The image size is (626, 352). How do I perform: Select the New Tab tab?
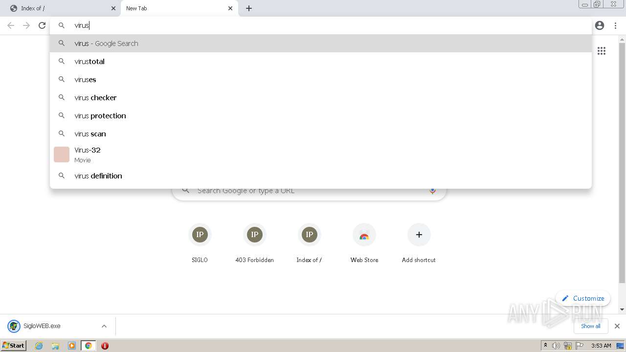[x=179, y=8]
